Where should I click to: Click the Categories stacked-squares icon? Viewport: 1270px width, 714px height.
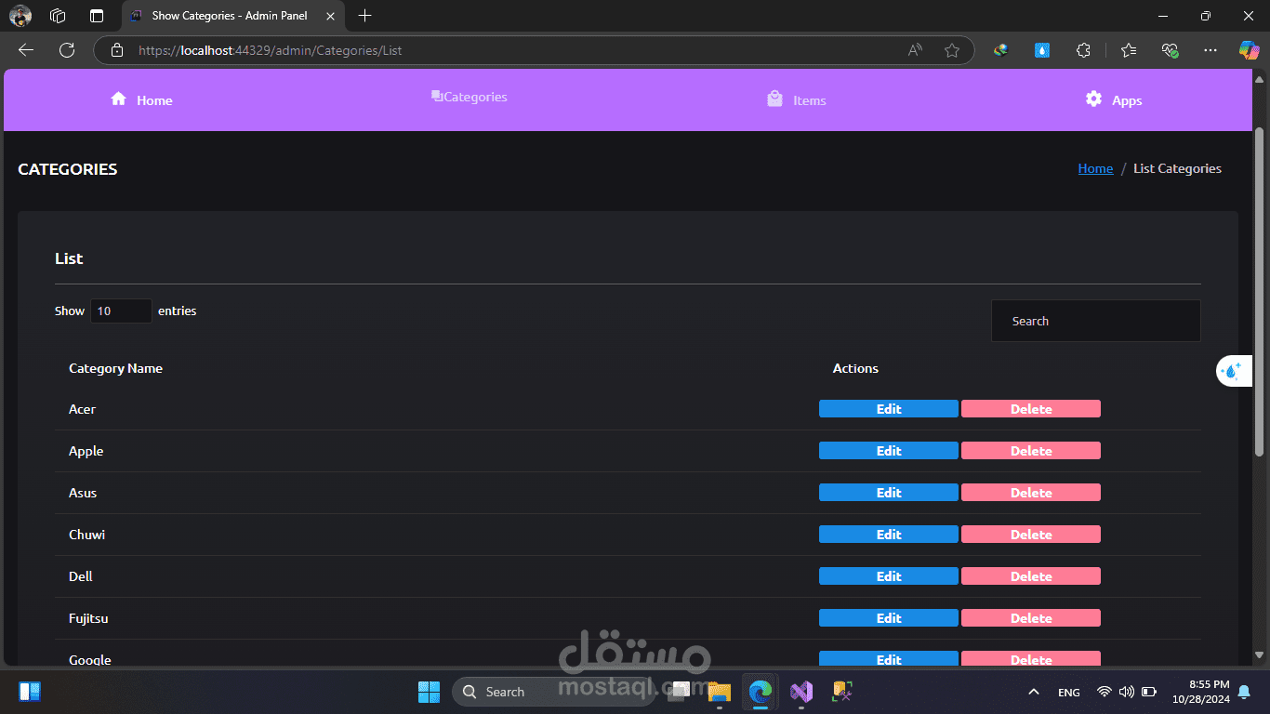point(437,96)
